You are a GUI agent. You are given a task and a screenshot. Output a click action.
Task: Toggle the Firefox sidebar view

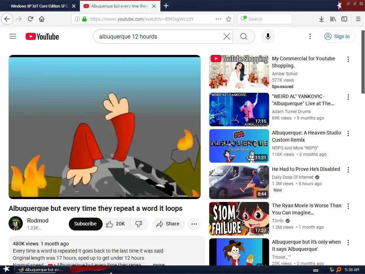click(344, 19)
